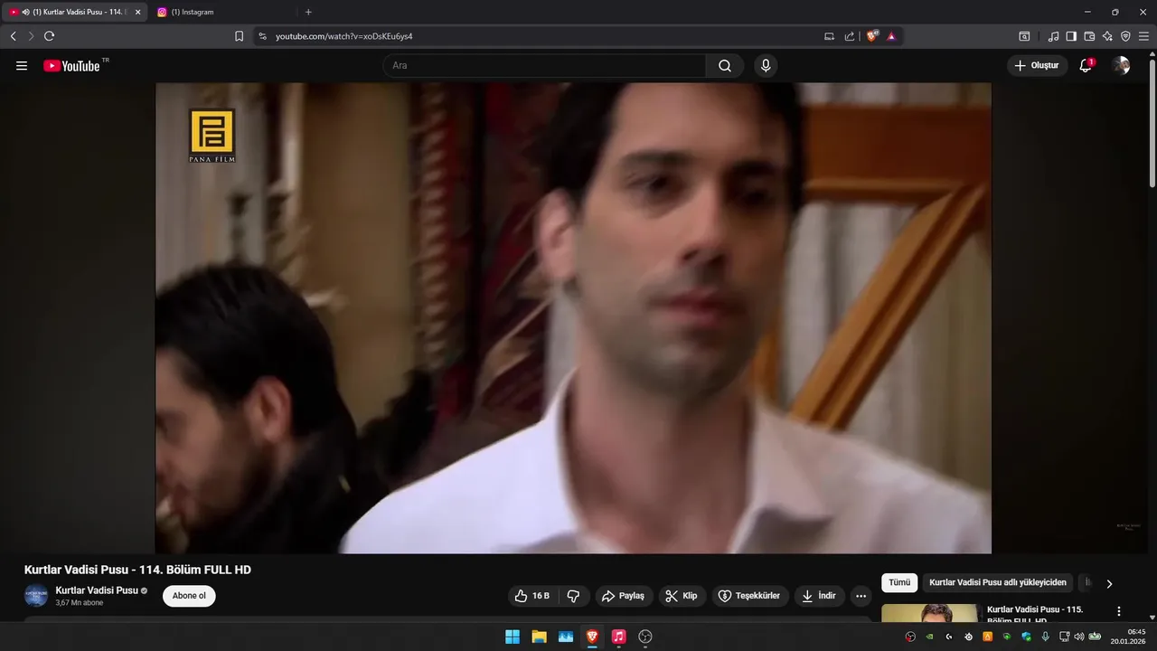Open the Brave Wallet icon
The width and height of the screenshot is (1157, 651).
point(1089,36)
